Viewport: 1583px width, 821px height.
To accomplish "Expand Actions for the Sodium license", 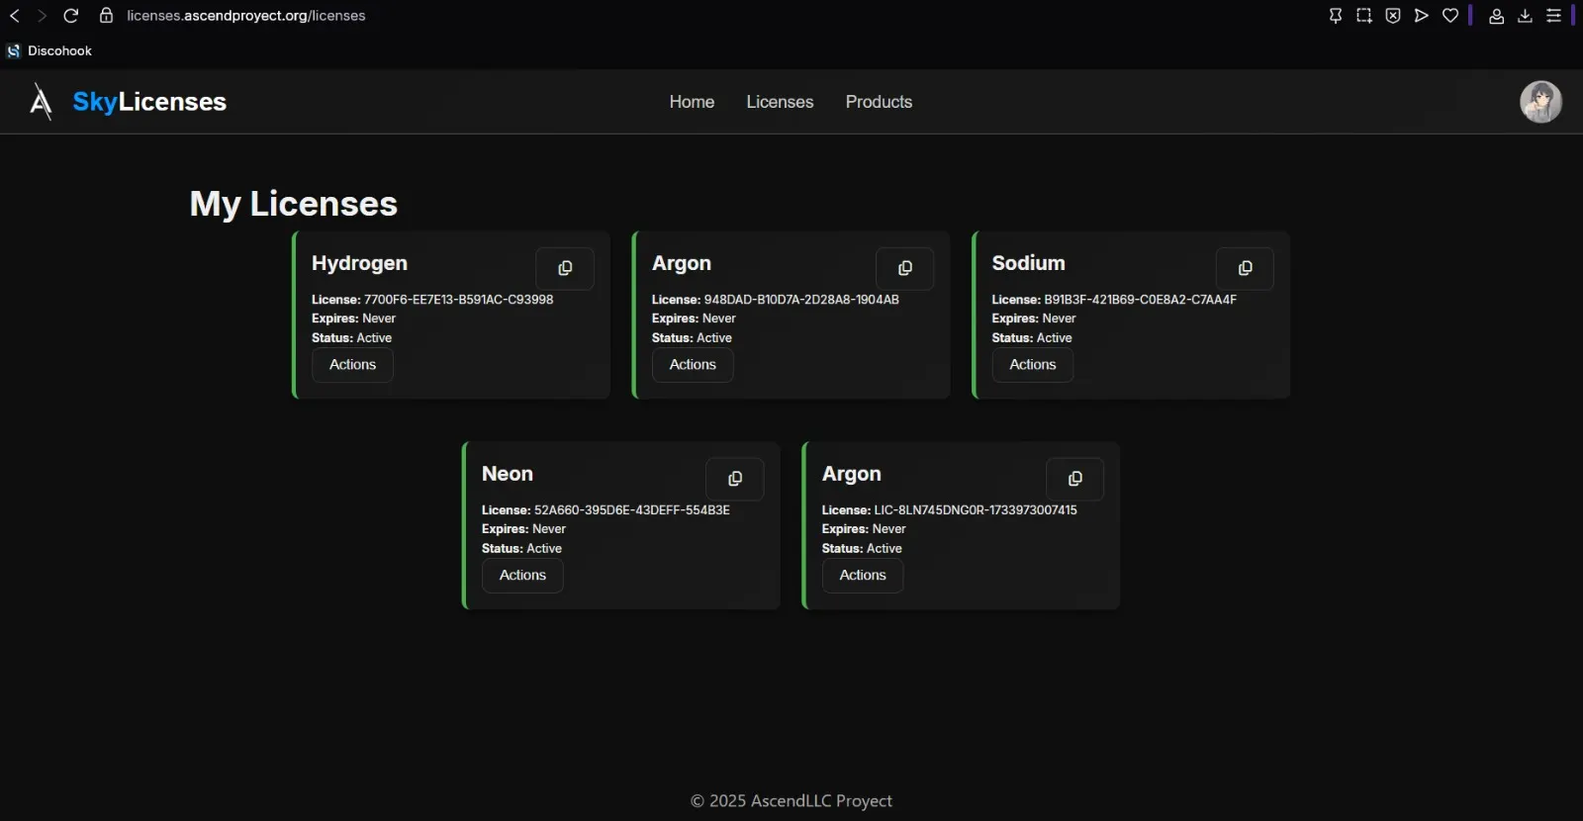I will point(1032,365).
